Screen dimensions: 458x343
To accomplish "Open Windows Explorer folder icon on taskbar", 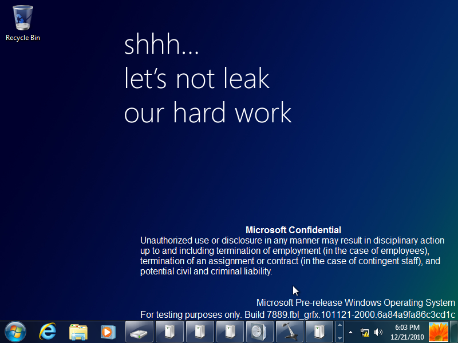I will click(78, 332).
